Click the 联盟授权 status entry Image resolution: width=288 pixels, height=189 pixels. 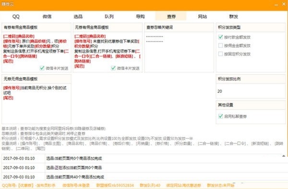115,185
